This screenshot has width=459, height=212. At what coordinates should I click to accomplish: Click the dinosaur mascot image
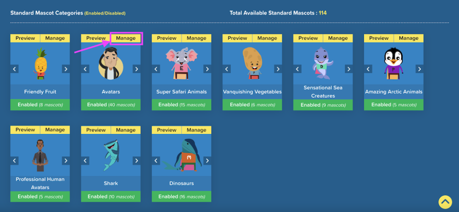[x=182, y=155]
